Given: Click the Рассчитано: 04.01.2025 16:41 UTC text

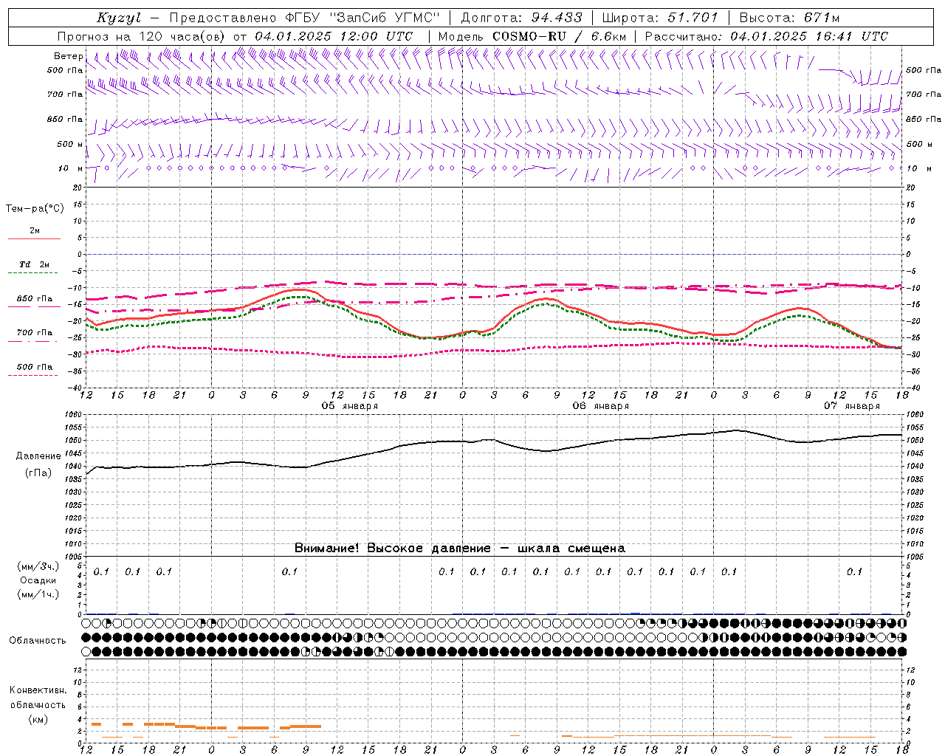Looking at the screenshot, I should pyautogui.click(x=766, y=36).
